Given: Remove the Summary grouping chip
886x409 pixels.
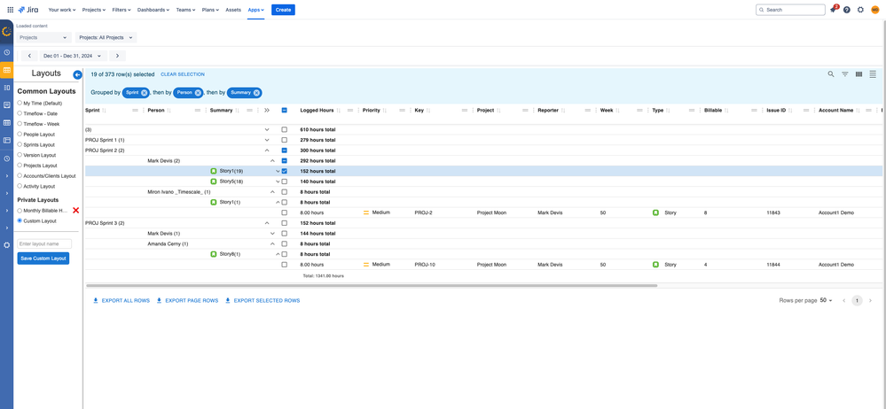Looking at the screenshot, I should click(256, 93).
